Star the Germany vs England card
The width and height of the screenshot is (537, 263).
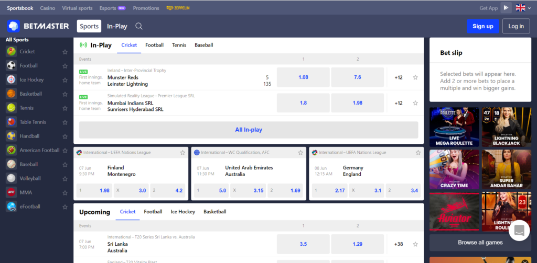click(x=418, y=153)
